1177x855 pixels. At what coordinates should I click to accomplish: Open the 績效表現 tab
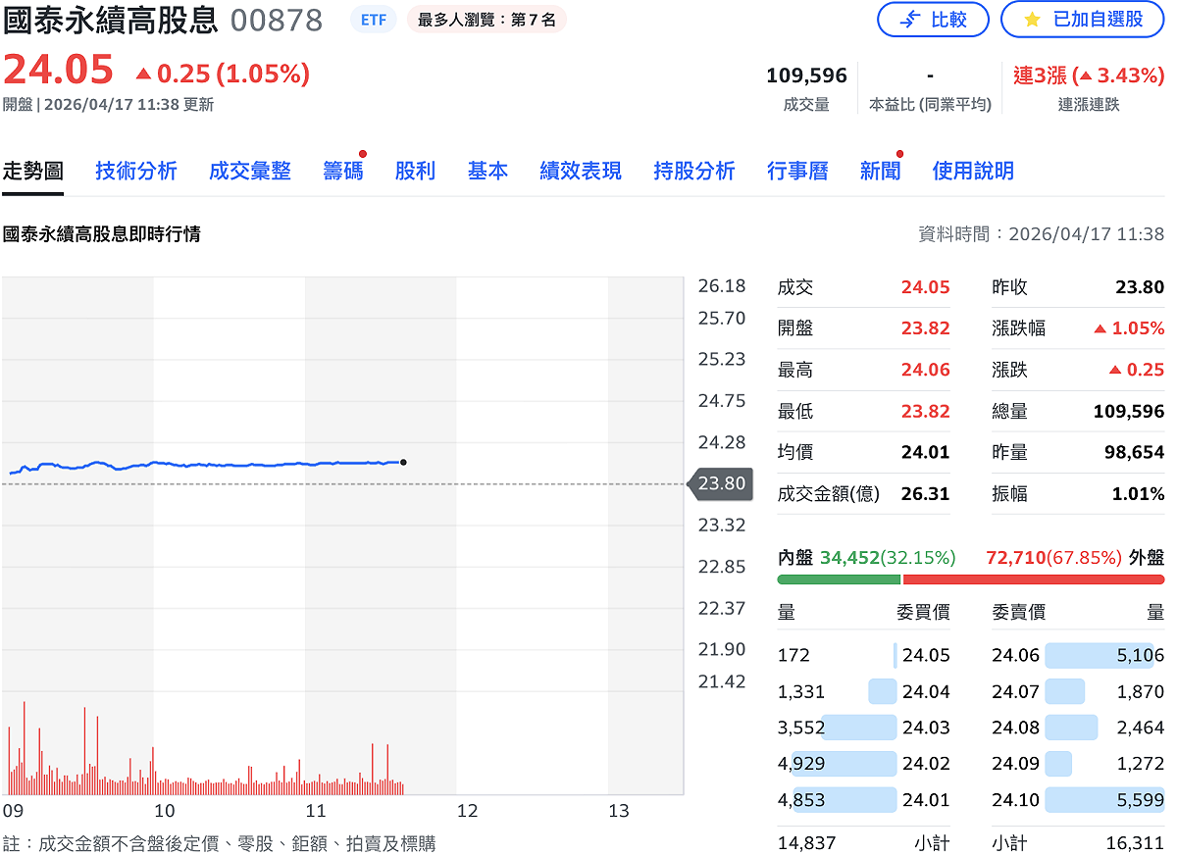click(581, 172)
